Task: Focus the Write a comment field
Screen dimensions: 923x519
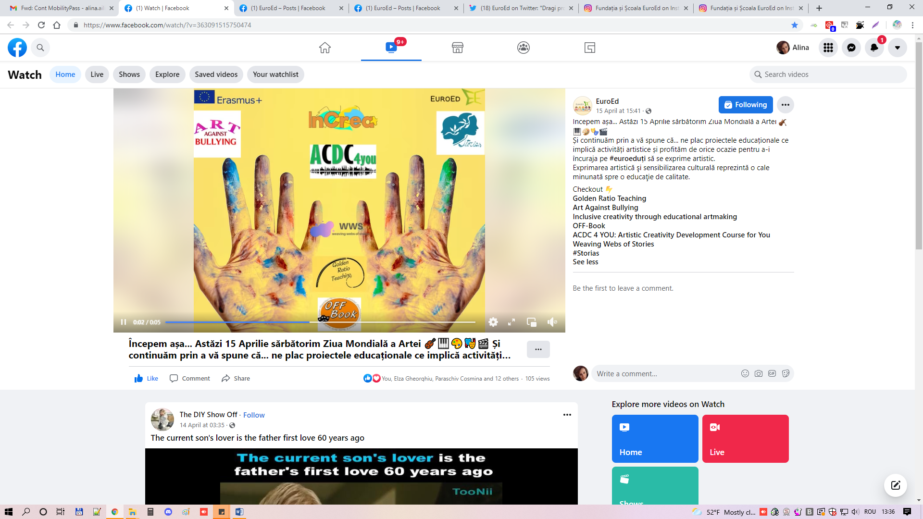Action: [666, 374]
